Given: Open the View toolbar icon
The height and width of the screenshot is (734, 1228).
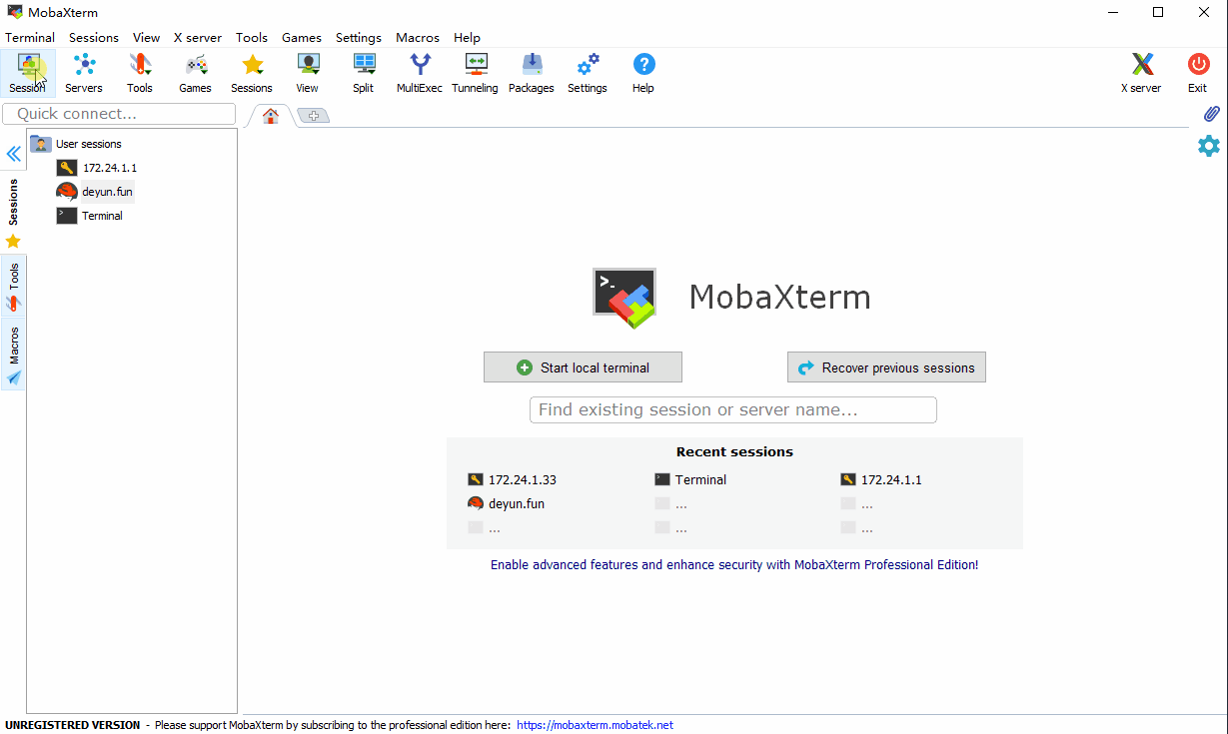Looking at the screenshot, I should [308, 73].
